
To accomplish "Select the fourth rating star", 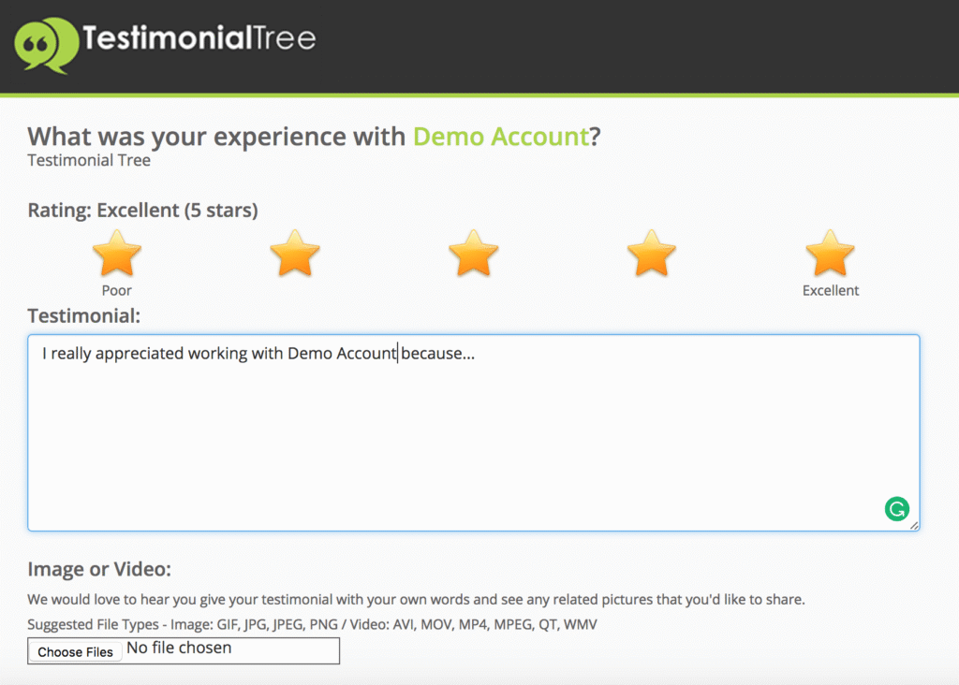I will [x=651, y=252].
